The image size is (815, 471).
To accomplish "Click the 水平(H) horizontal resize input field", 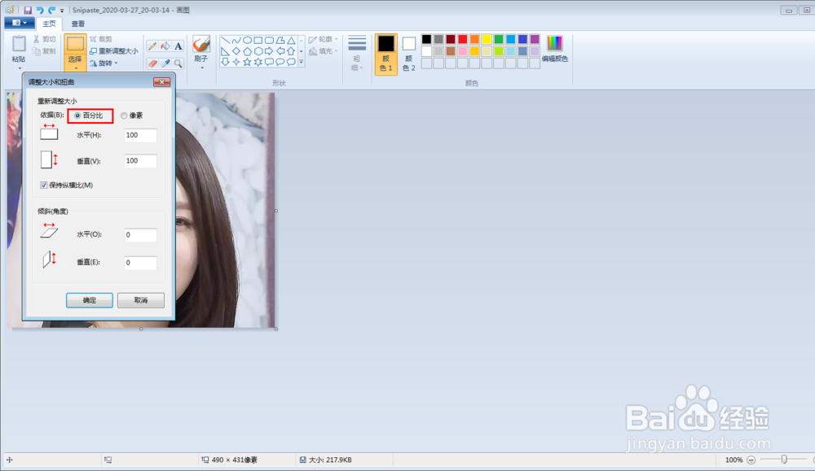I will [x=140, y=135].
